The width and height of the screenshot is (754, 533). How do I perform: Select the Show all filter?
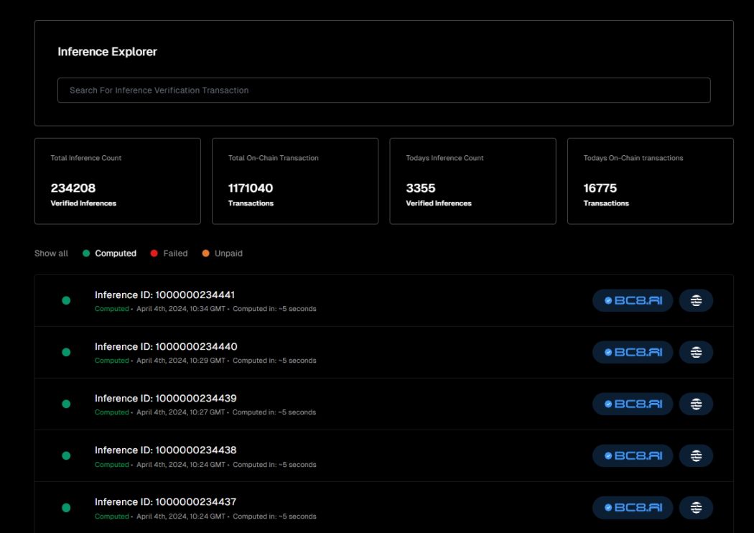coord(51,254)
